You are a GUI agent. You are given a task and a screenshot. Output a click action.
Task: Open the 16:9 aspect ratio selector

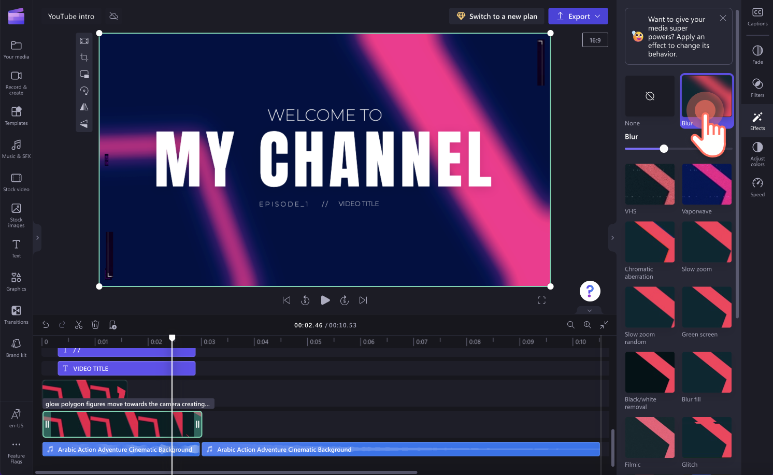[x=595, y=40]
